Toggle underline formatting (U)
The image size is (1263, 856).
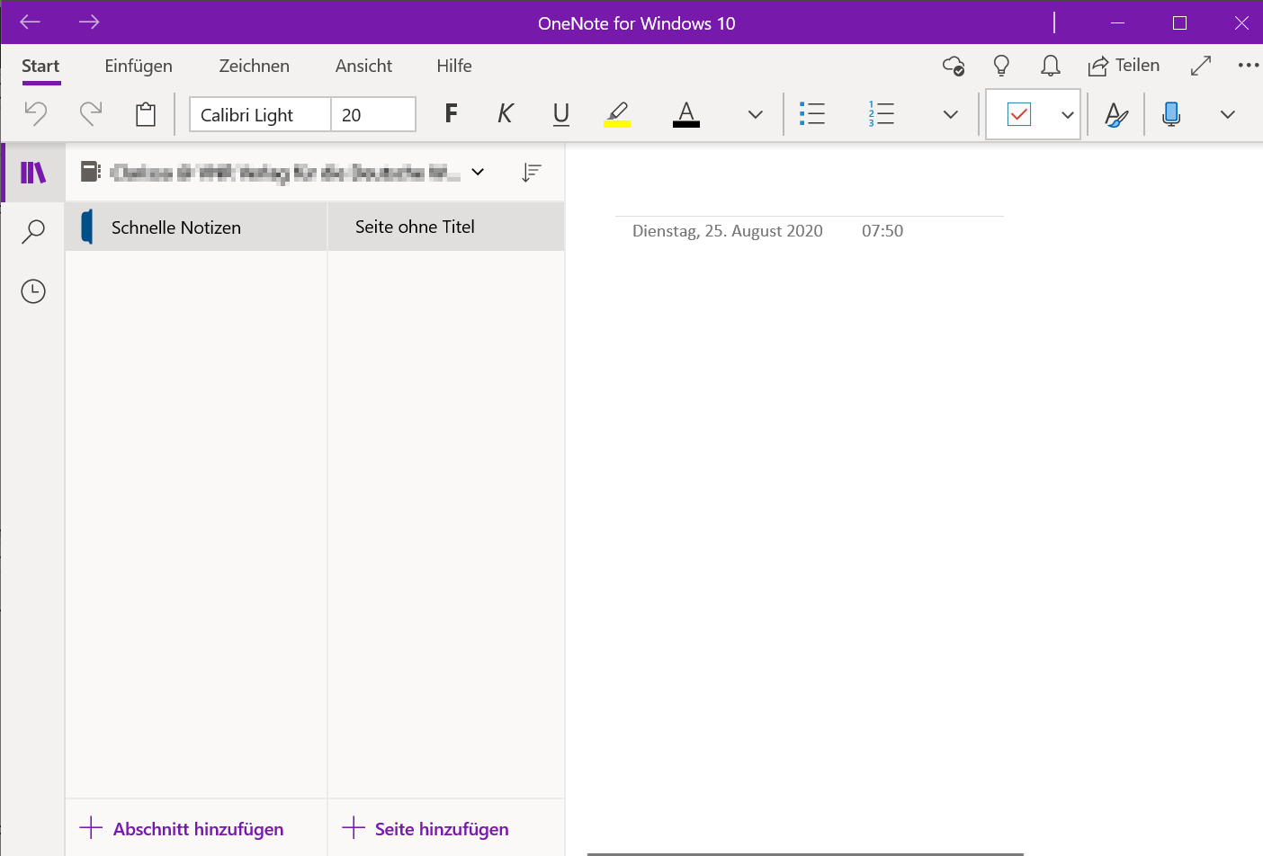pyautogui.click(x=561, y=113)
